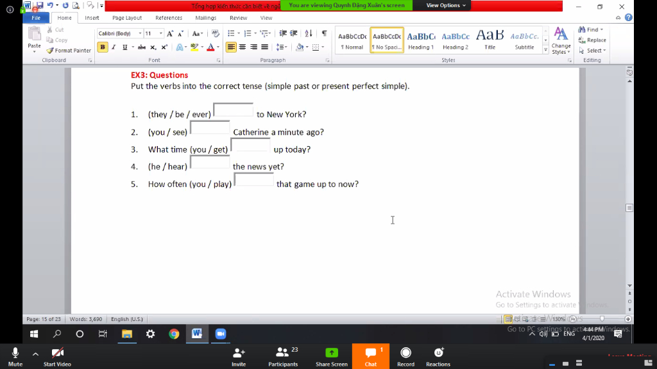Toggle Italic formatting
657x369 pixels.
(x=114, y=47)
